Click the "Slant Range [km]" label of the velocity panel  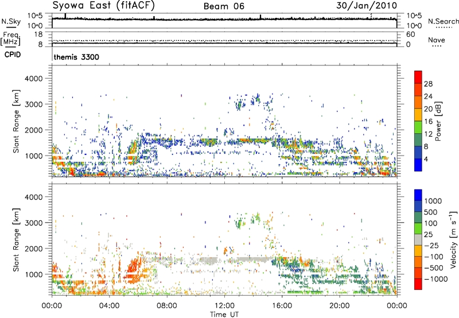[16, 240]
